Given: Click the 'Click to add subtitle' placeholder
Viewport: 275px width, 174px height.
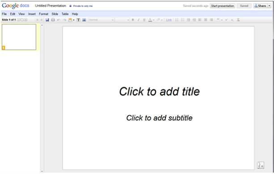Looking at the screenshot, I should [160, 118].
